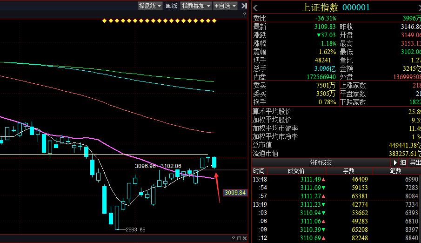Click the 成交价 column header
Viewport: 421px width, 243px height.
[x=297, y=171]
